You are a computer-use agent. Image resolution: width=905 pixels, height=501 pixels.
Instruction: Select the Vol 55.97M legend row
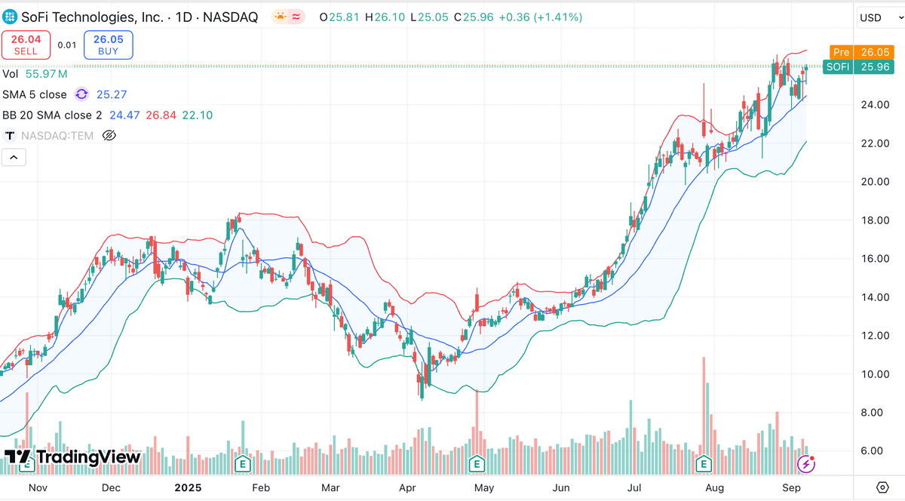[x=35, y=74]
